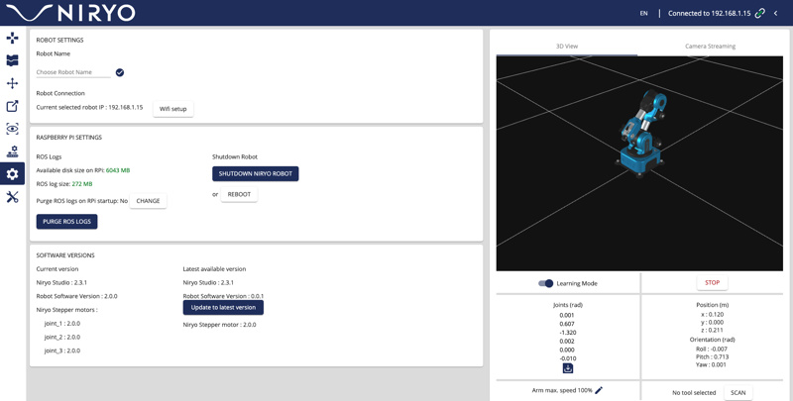Switch to the Camera Streaming tab
The width and height of the screenshot is (793, 401).
pyautogui.click(x=710, y=46)
